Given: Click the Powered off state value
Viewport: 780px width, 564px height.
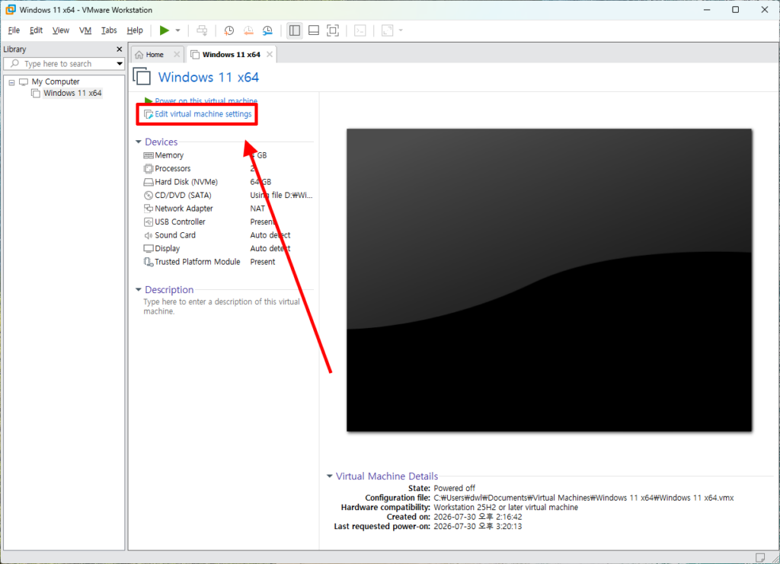Looking at the screenshot, I should click(x=454, y=488).
